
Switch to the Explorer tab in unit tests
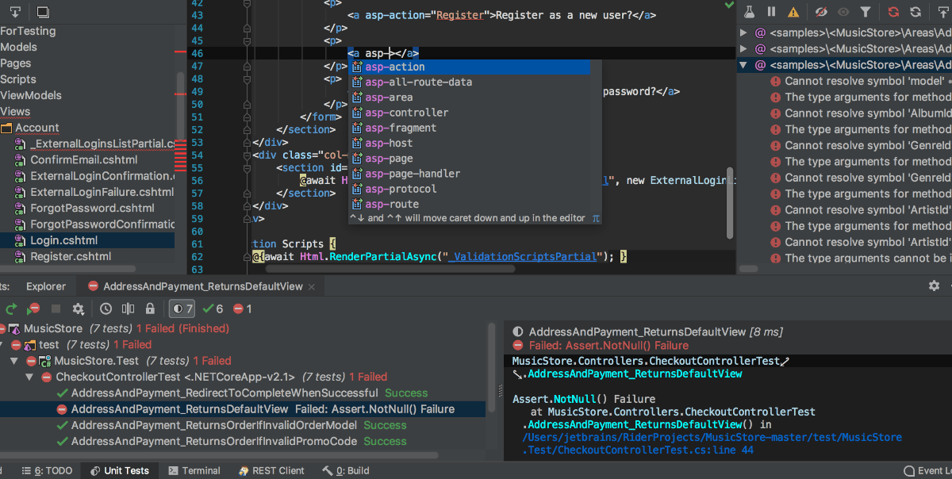pyautogui.click(x=46, y=286)
